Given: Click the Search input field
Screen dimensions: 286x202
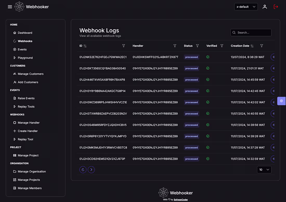Looking at the screenshot, I should 251,32.
